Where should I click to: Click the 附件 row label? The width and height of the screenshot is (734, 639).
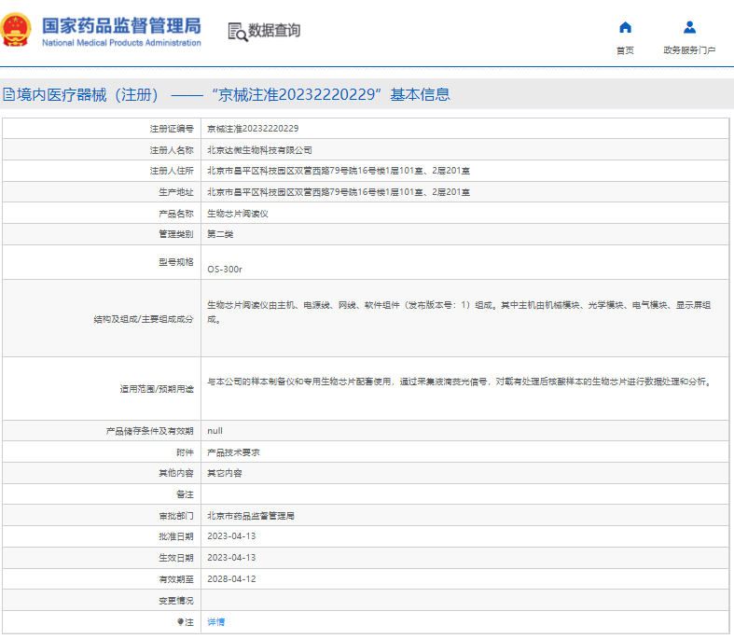[x=185, y=452]
